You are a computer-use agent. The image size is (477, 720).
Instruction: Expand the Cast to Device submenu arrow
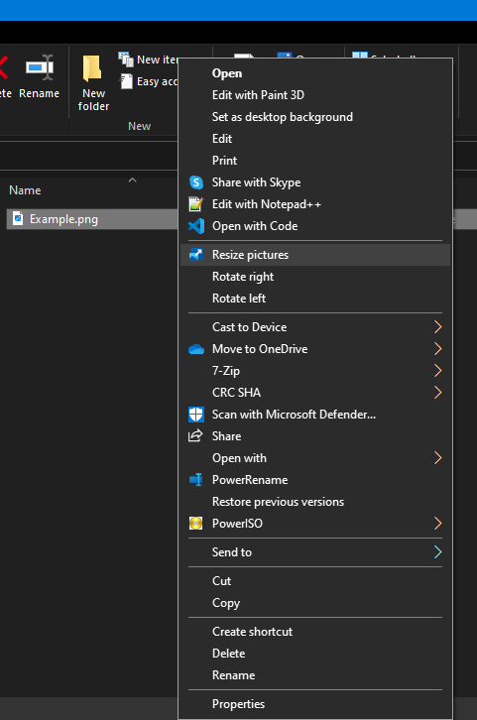pyautogui.click(x=437, y=327)
